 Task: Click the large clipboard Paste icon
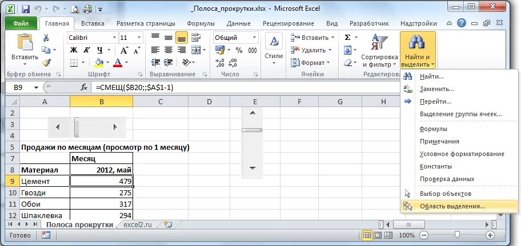pos(24,42)
